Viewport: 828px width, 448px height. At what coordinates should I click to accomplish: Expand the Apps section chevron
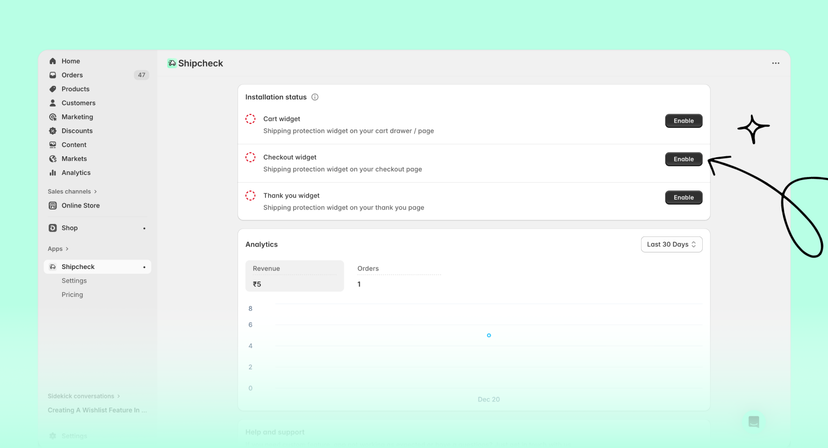pos(67,249)
